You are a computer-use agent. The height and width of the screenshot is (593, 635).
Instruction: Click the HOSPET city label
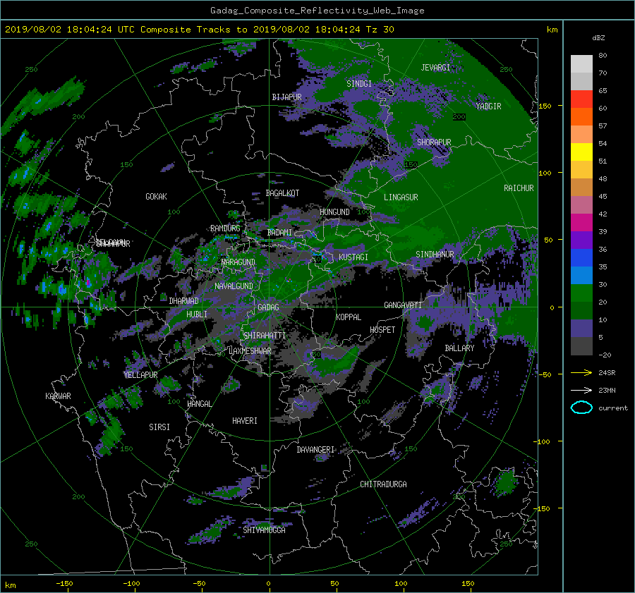(x=382, y=330)
